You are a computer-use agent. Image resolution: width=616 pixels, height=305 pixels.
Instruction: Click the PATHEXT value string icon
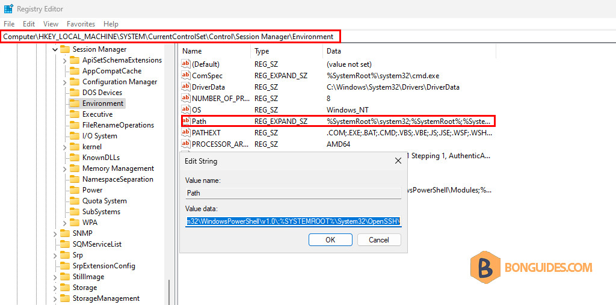pyautogui.click(x=186, y=132)
